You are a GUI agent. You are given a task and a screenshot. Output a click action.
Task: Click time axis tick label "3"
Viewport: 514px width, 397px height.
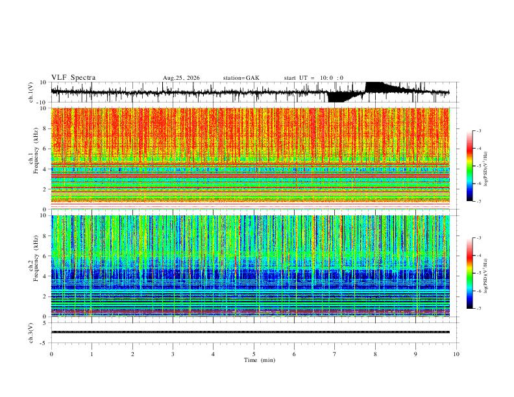point(173,354)
